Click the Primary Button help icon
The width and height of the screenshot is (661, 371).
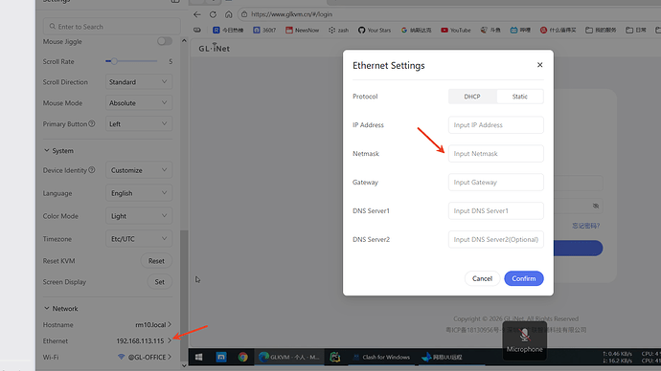[x=92, y=123]
